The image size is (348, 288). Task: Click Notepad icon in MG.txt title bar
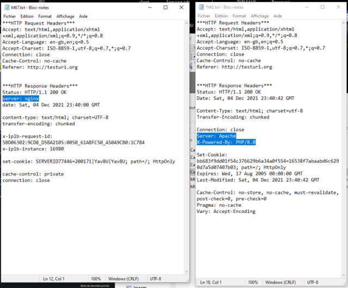click(x=201, y=7)
